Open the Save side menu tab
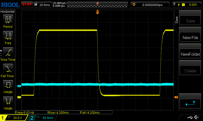The image size is (203, 121). click(177, 20)
